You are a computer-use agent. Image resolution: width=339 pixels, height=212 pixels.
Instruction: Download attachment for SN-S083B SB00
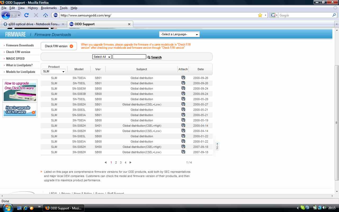pos(183,94)
